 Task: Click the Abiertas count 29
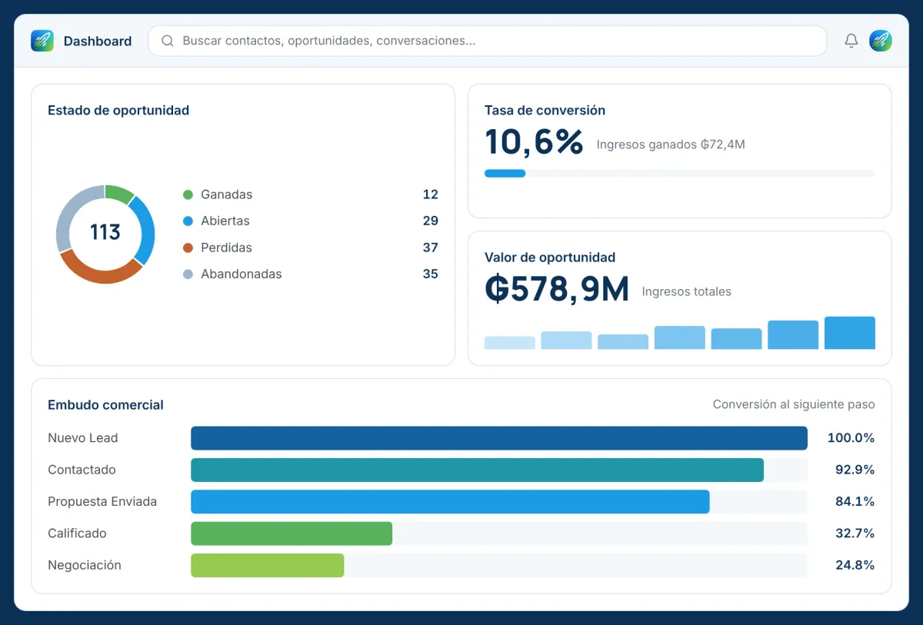430,221
